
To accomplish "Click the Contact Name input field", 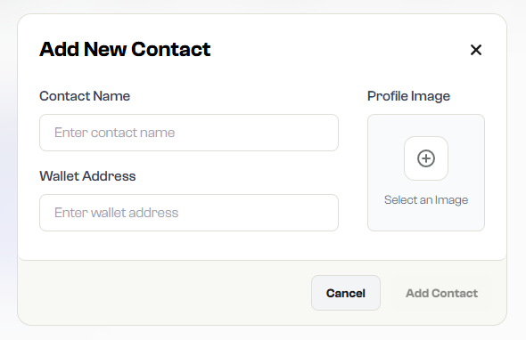I will [x=189, y=133].
